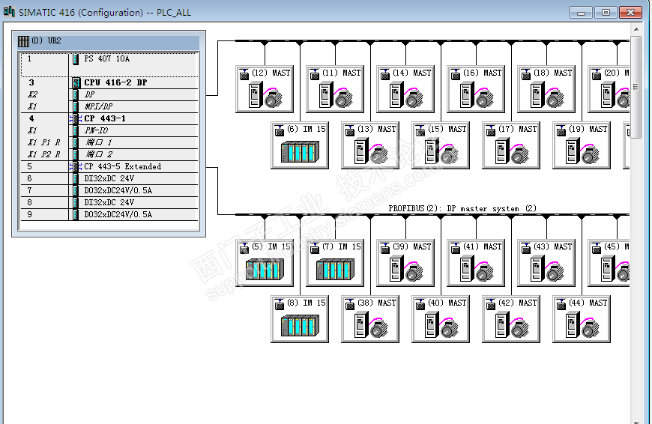Select DP slave station (43) MAST
The height and width of the screenshot is (424, 652).
coord(546,263)
